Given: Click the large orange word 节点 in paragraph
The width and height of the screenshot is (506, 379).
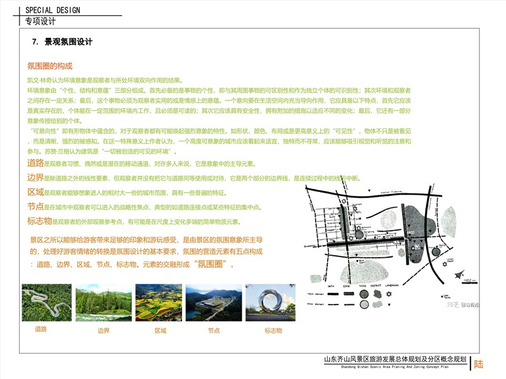Looking at the screenshot, I should [x=35, y=207].
